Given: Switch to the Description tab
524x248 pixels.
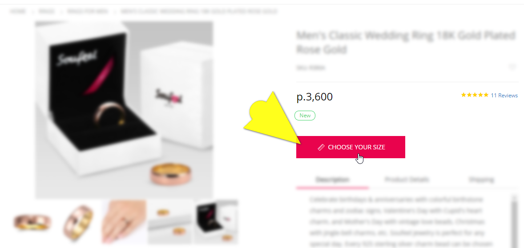Looking at the screenshot, I should coord(333,180).
